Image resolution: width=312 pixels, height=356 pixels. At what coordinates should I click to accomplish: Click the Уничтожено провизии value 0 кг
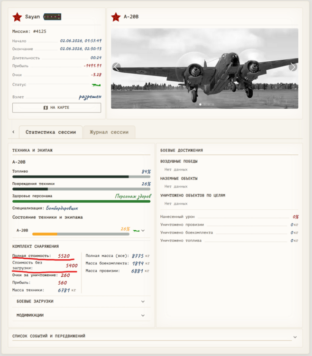(294, 225)
